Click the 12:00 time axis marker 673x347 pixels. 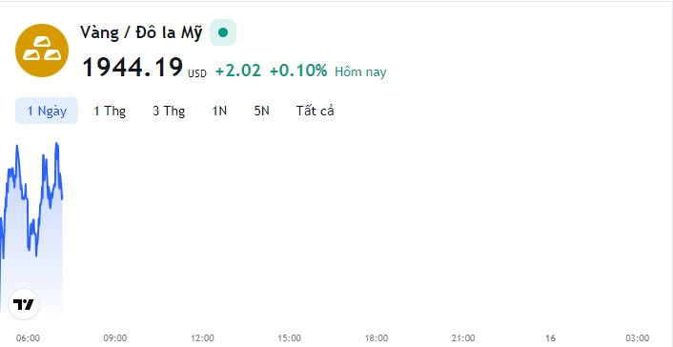[202, 338]
